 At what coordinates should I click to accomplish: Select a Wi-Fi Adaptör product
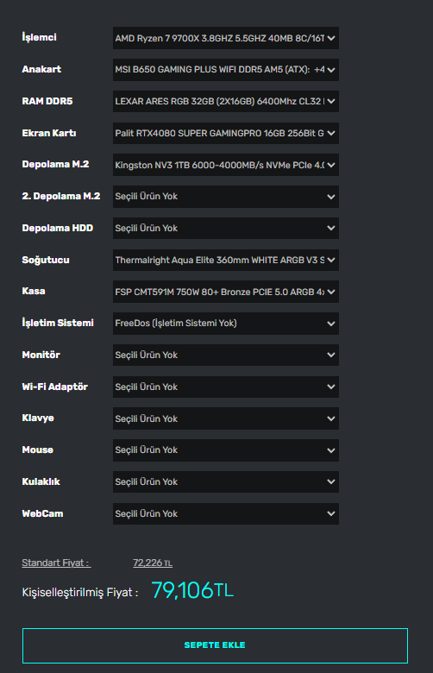coord(226,387)
